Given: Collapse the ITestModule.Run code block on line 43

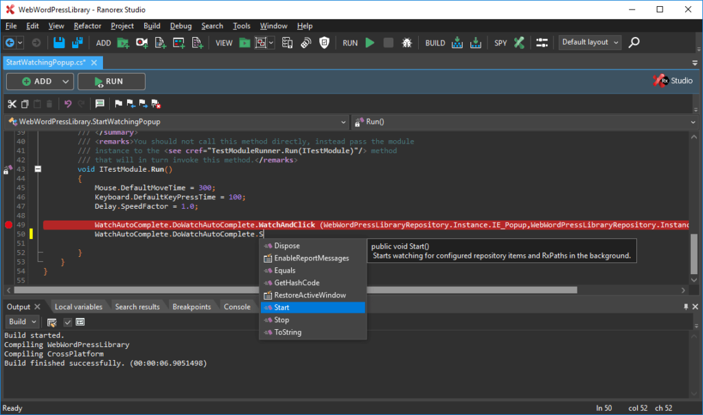Looking at the screenshot, I should (x=38, y=168).
